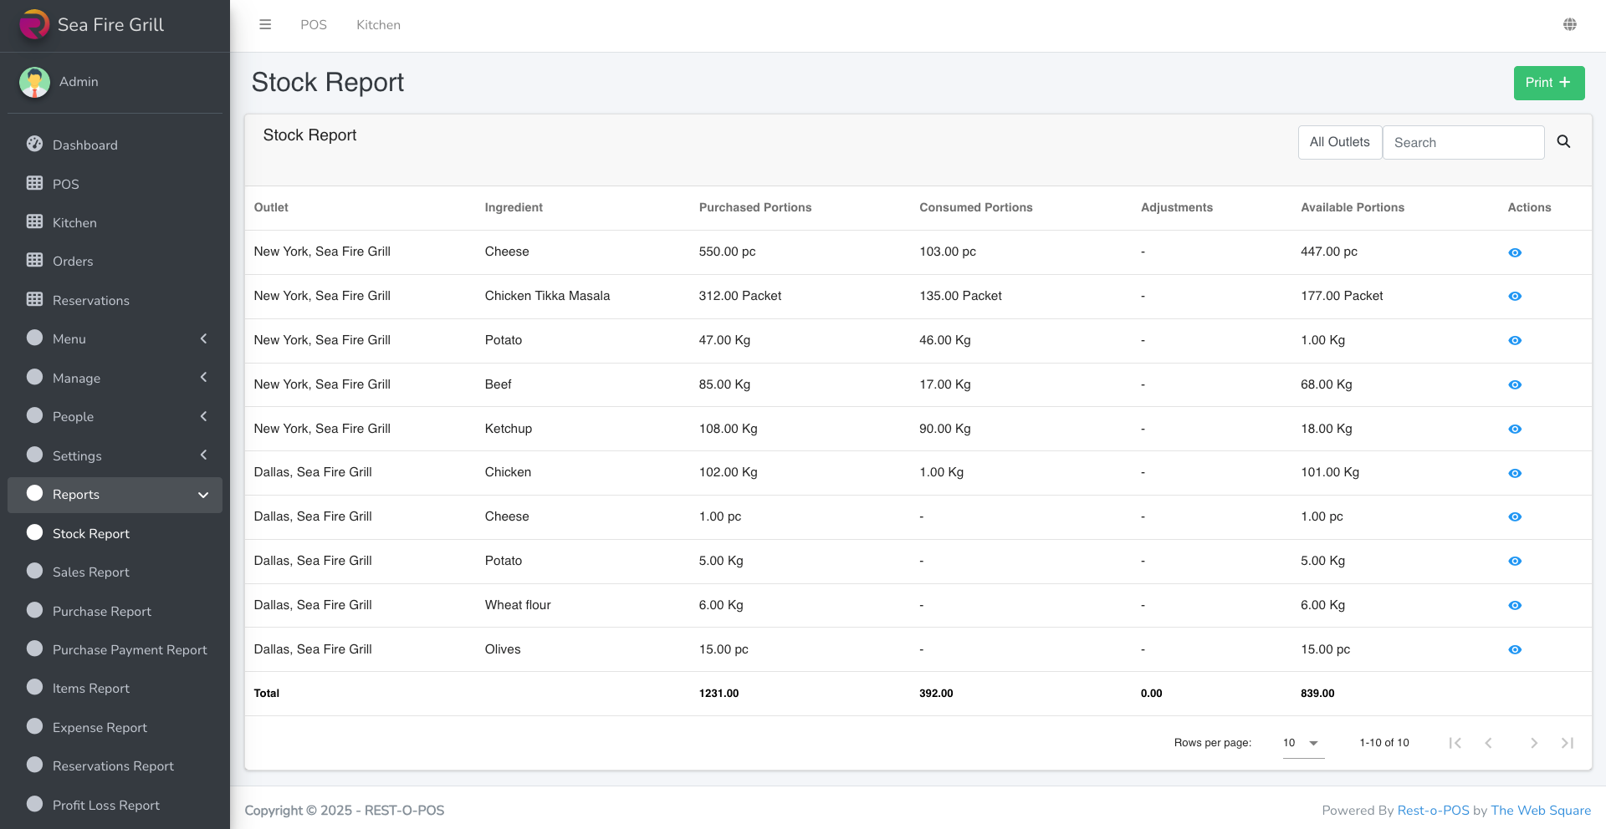Open the globe language selector icon
Screen dimensions: 1606x829
click(1570, 24)
